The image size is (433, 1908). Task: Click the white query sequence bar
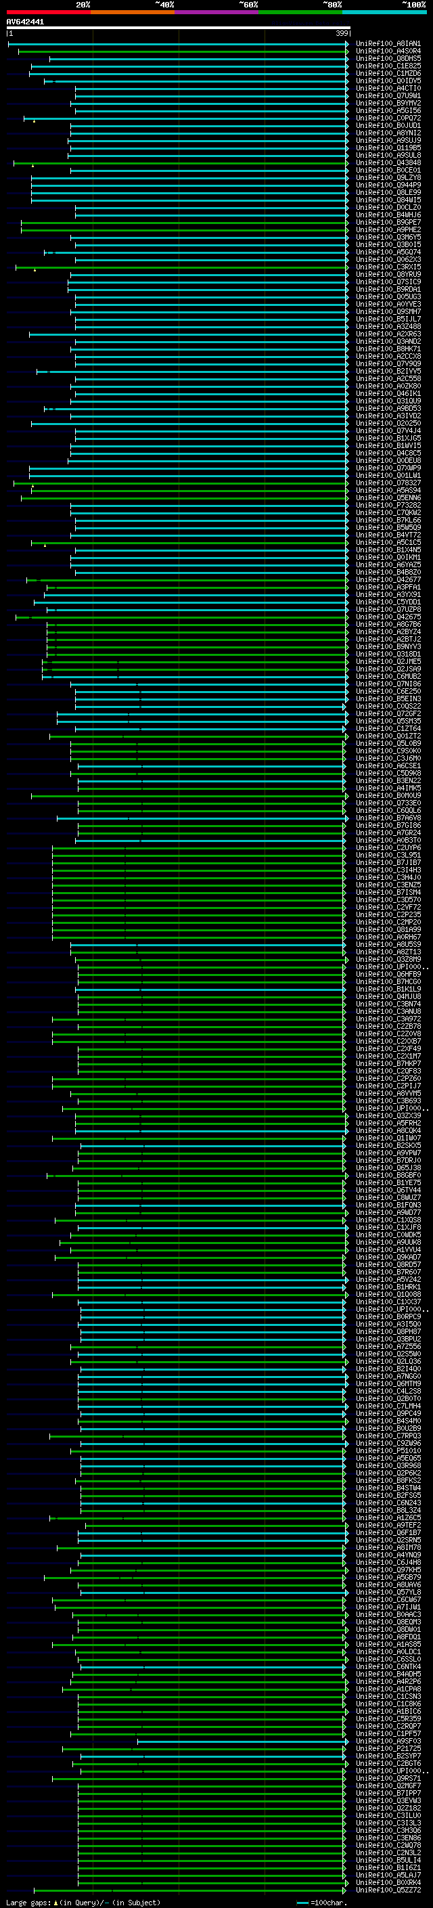[178, 28]
